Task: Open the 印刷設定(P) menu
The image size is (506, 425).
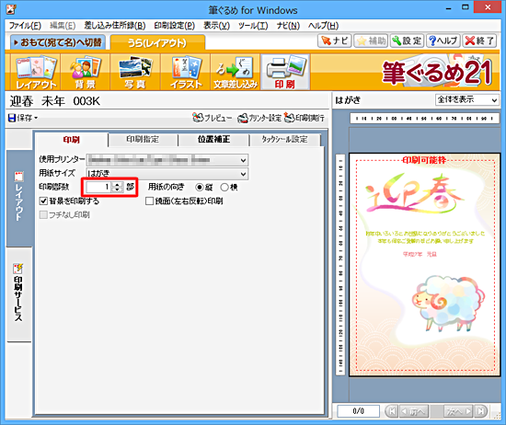Action: coord(174,26)
